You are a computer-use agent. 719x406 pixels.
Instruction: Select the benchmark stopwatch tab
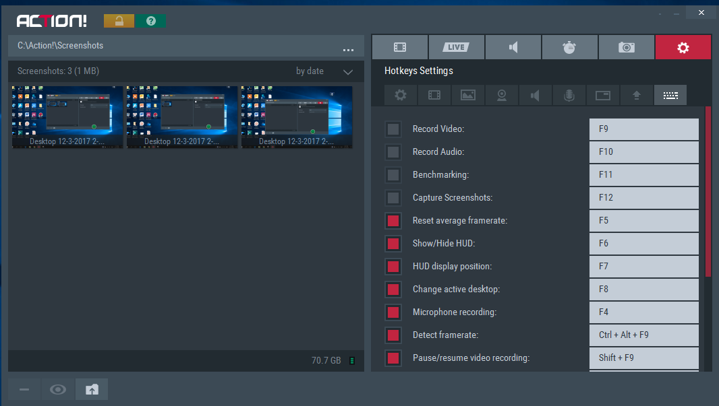tap(570, 47)
